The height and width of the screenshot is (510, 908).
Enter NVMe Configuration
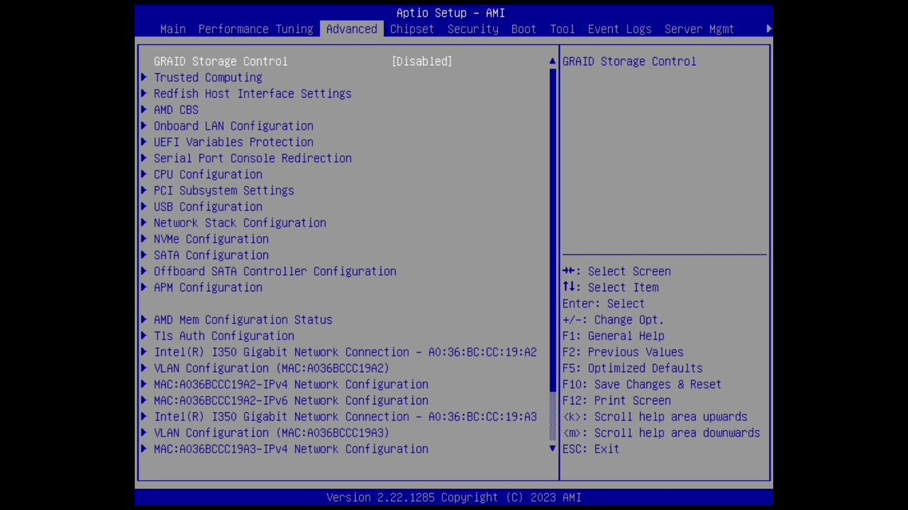coord(211,239)
